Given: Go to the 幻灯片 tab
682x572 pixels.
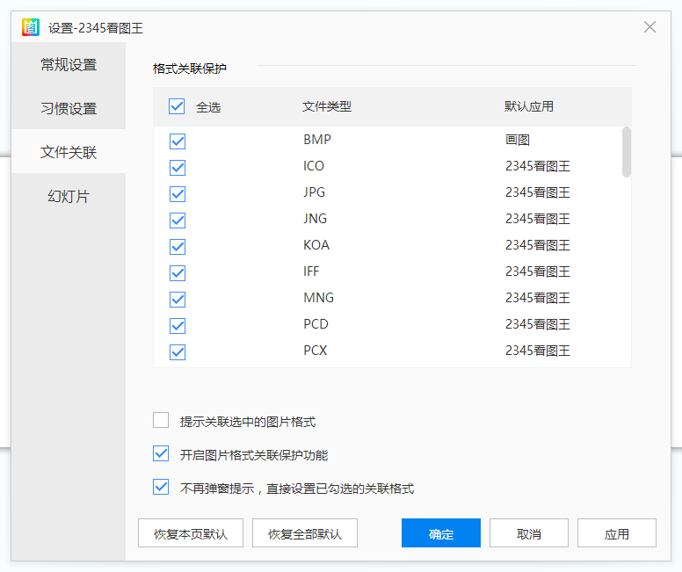Looking at the screenshot, I should [69, 196].
